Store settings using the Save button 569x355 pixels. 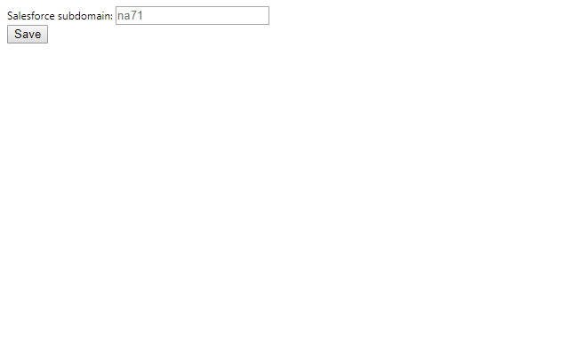click(x=28, y=34)
